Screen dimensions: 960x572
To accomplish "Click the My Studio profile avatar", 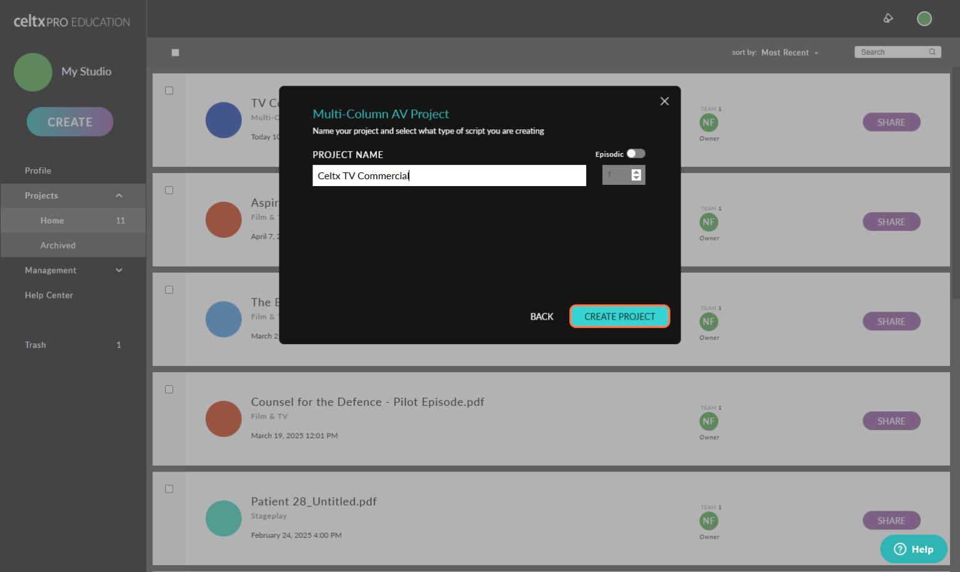I will [x=33, y=72].
